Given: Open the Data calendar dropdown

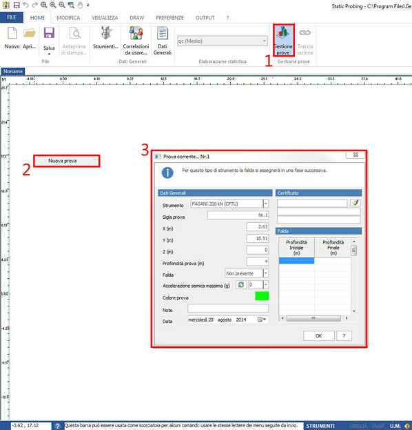Looking at the screenshot, I should [x=262, y=320].
